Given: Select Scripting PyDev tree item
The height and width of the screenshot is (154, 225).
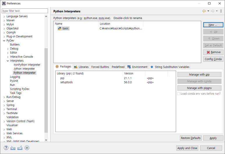Looking at the screenshot, I should (20, 89).
